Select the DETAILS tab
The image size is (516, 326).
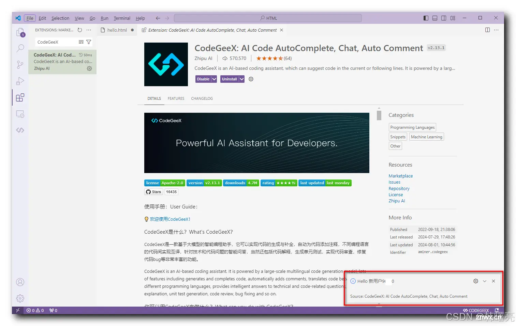154,98
